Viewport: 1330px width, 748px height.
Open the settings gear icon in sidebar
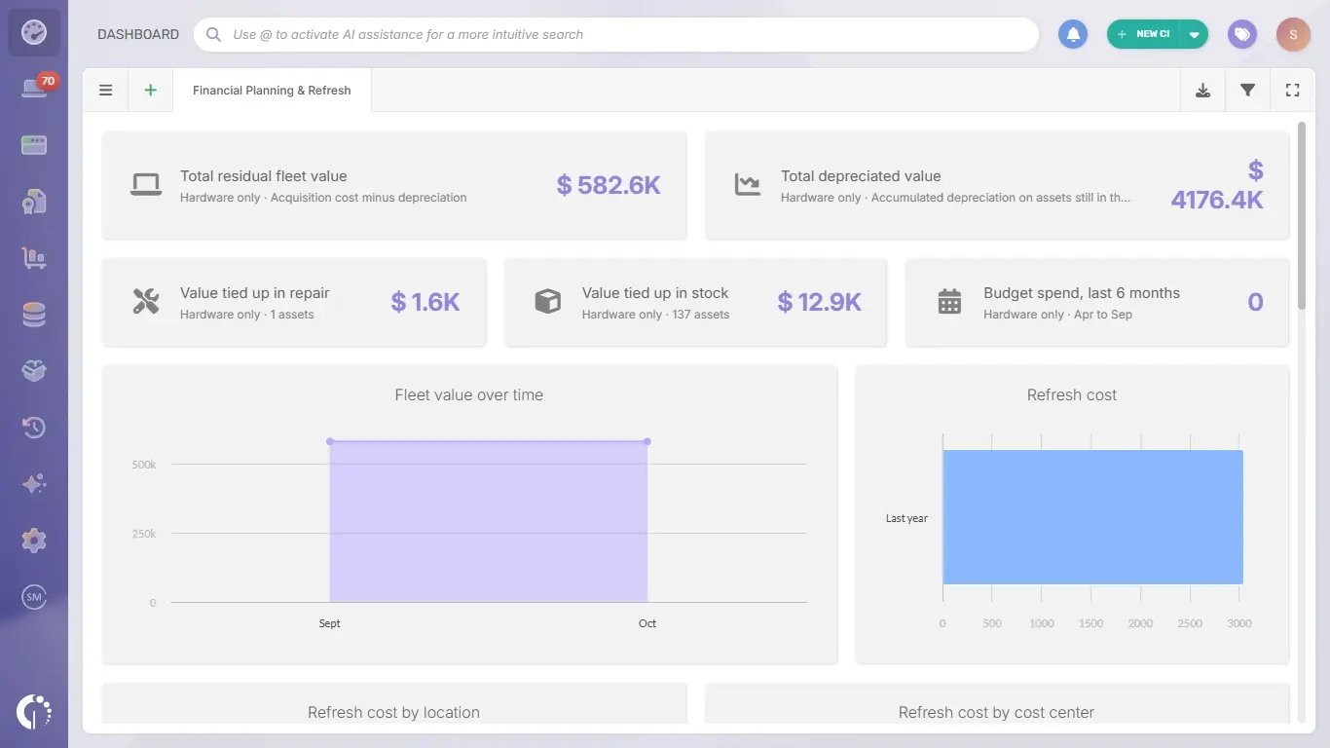(x=34, y=541)
